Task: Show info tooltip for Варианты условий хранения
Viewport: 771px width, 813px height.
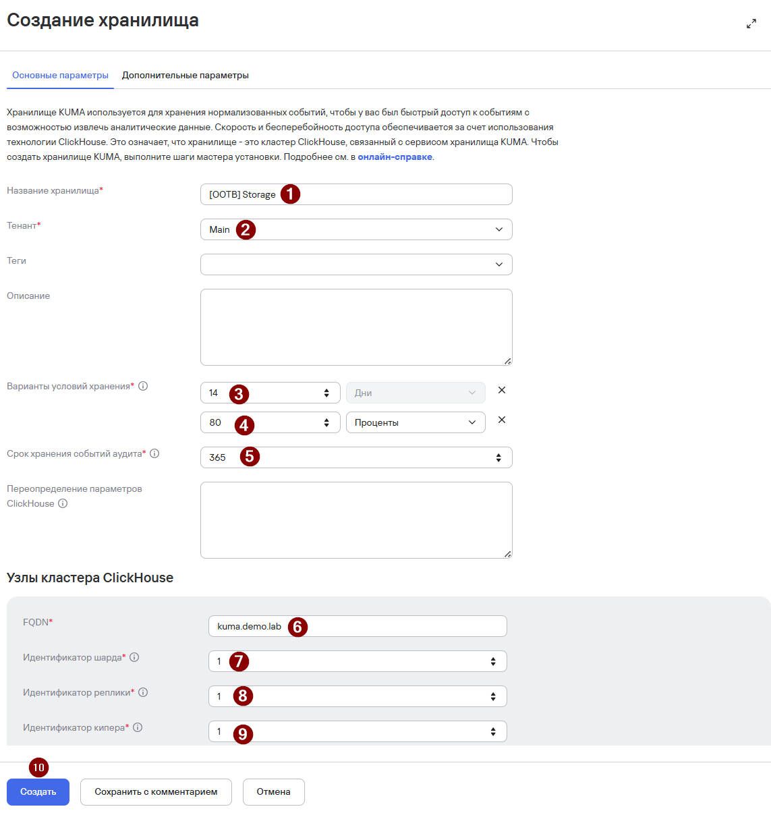Action: click(x=143, y=386)
